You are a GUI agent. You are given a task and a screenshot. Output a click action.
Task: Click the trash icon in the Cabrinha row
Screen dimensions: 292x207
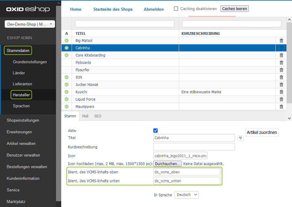coord(281,48)
